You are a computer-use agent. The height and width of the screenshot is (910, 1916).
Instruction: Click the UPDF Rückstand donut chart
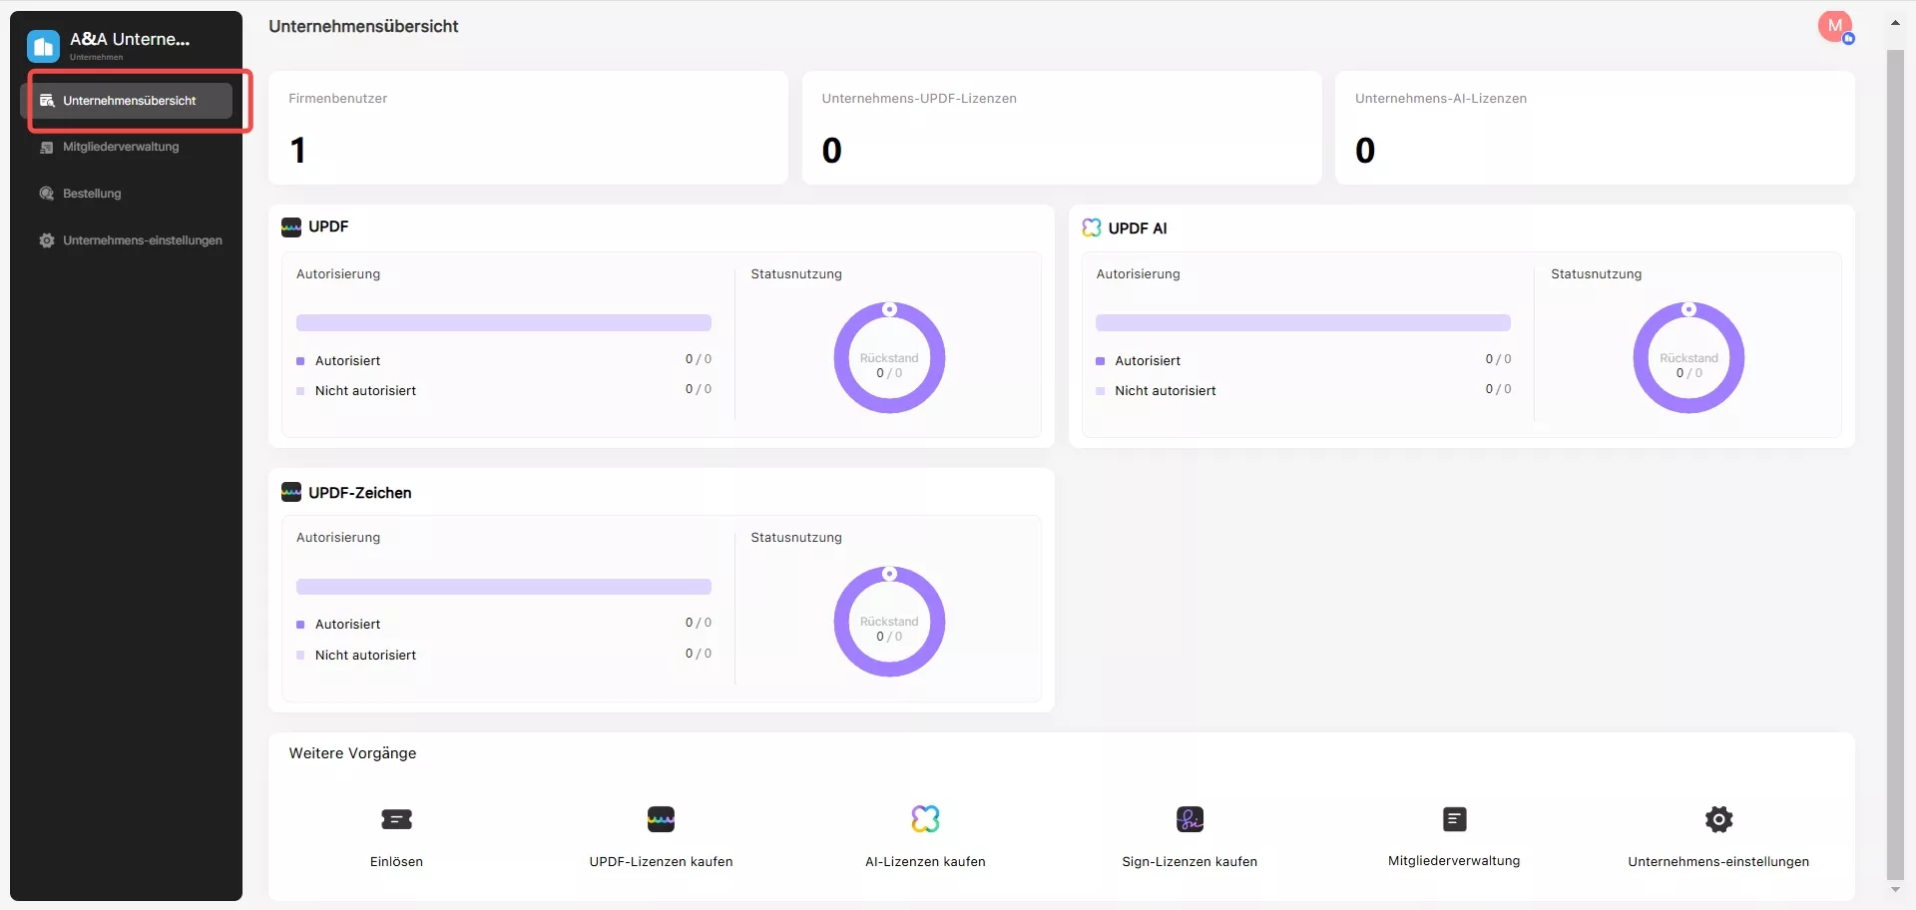click(x=889, y=357)
